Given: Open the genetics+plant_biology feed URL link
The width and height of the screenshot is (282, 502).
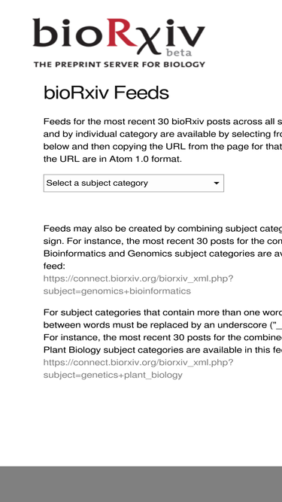Looking at the screenshot, I should coord(138,369).
